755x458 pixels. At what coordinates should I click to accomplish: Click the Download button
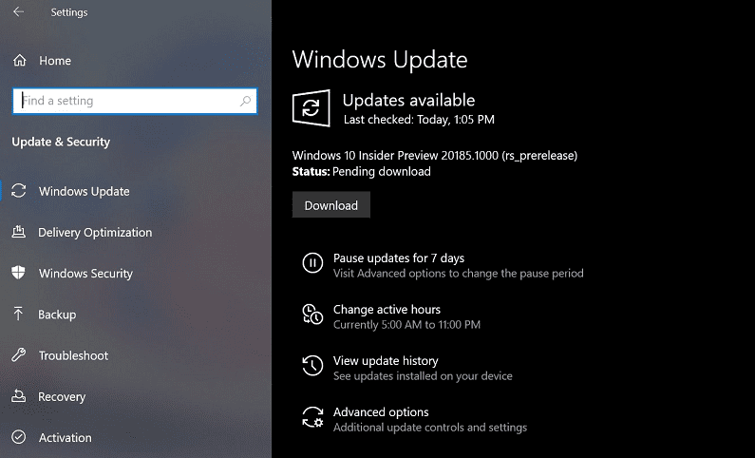pyautogui.click(x=331, y=205)
